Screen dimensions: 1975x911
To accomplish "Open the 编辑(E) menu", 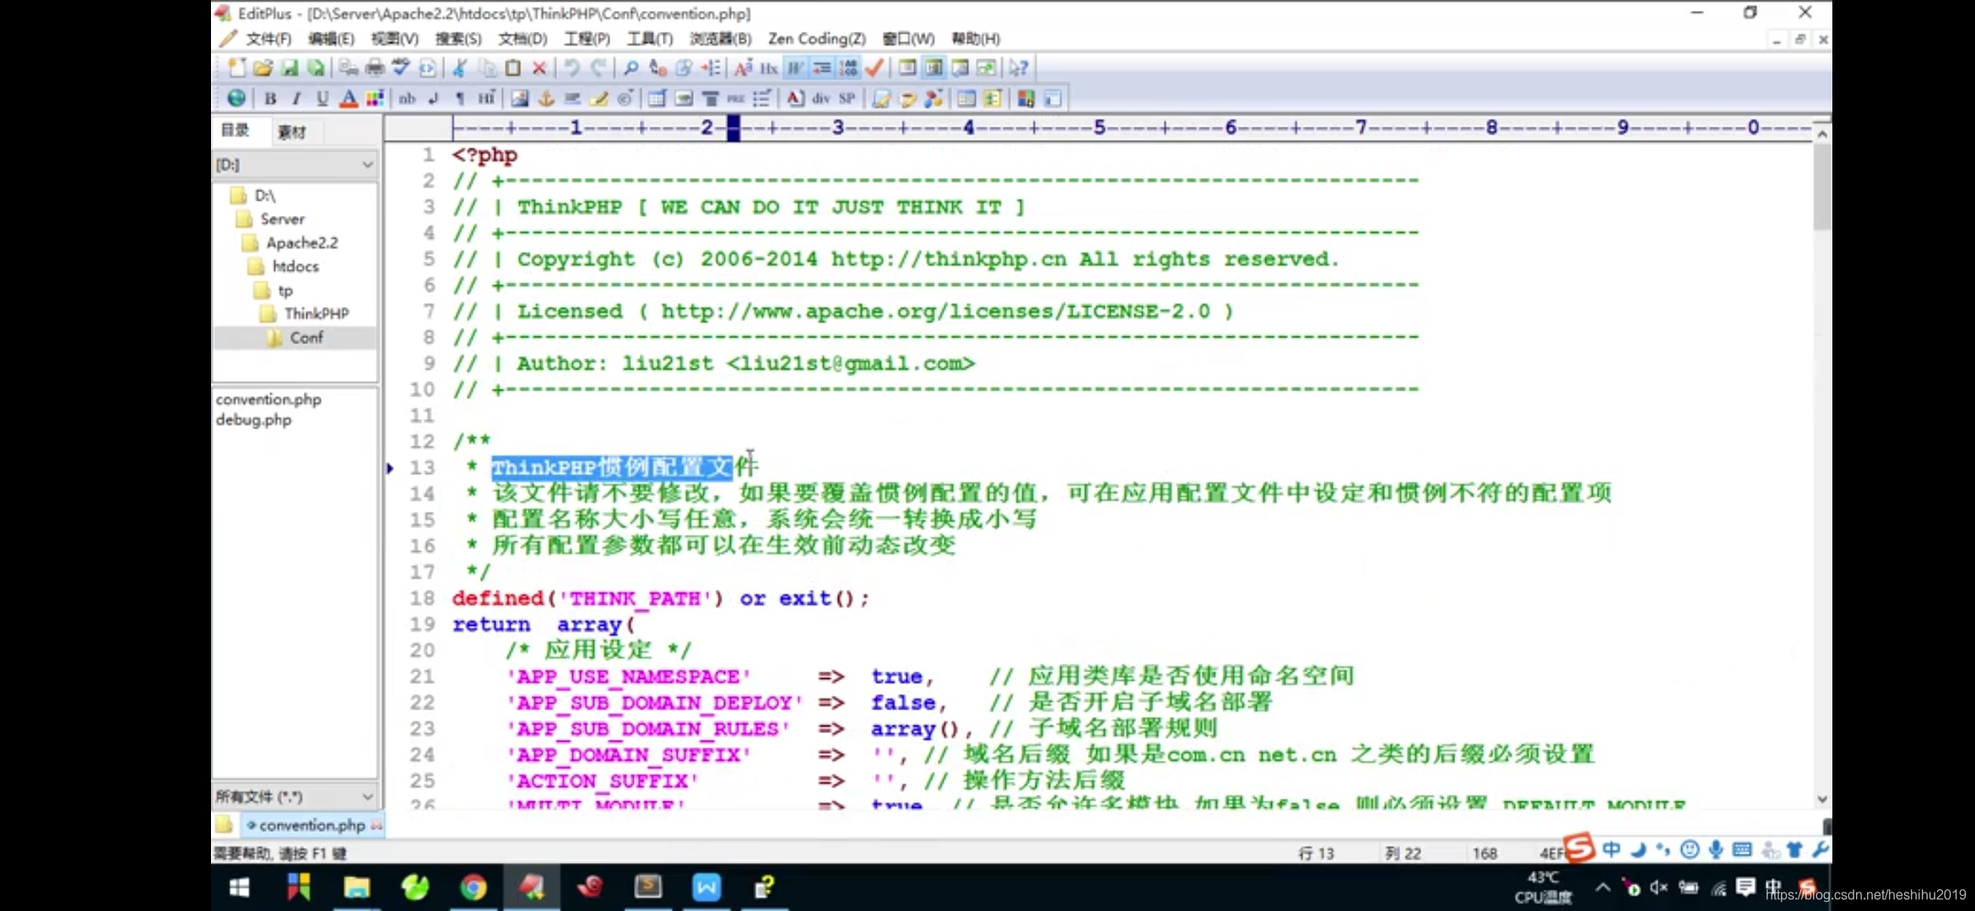I will point(331,39).
